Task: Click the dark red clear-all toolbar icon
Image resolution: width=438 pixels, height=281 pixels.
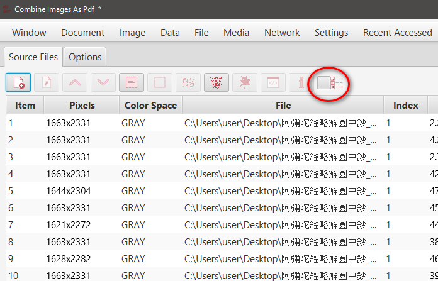Action: (x=216, y=82)
